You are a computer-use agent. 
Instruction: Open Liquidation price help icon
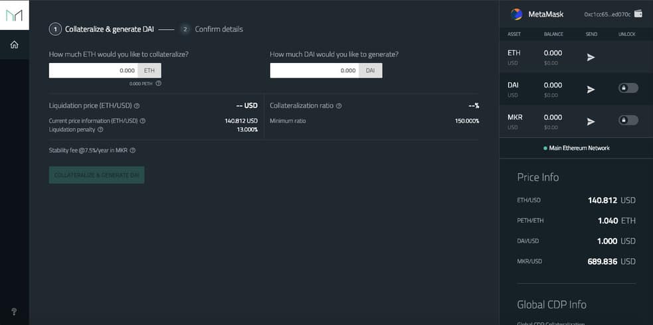click(137, 106)
